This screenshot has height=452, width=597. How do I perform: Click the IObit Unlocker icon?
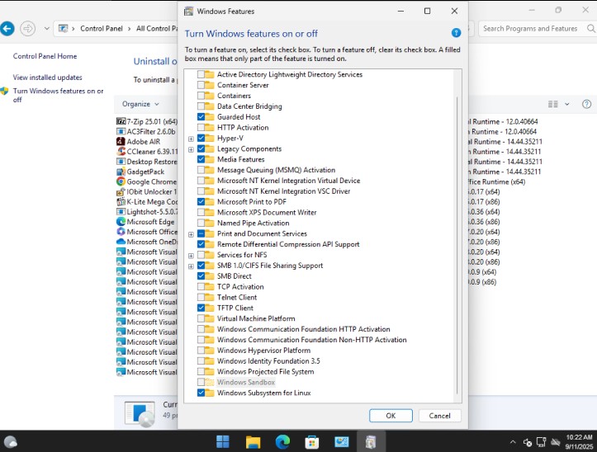click(121, 191)
